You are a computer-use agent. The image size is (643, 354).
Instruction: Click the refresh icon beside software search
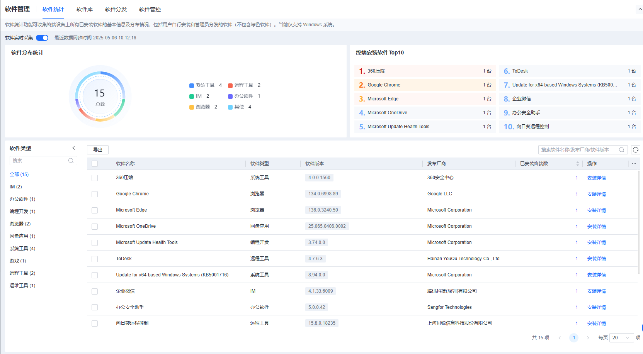point(636,150)
